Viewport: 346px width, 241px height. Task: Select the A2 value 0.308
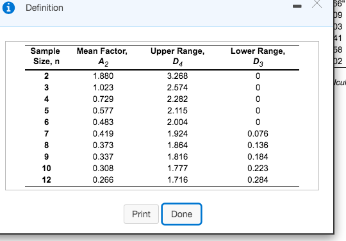(103, 168)
